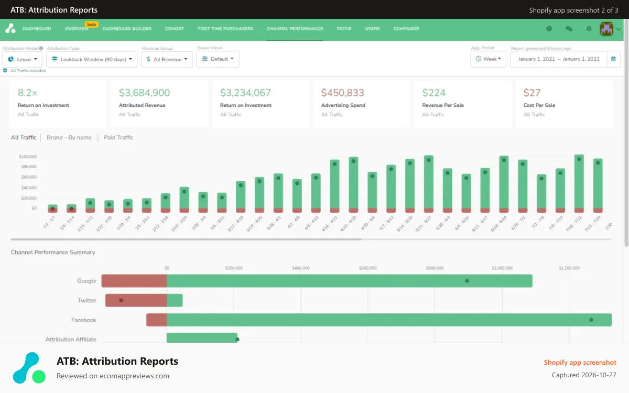Screen dimensions: 629x393
Task: Open the Companies tab
Action: click(406, 29)
